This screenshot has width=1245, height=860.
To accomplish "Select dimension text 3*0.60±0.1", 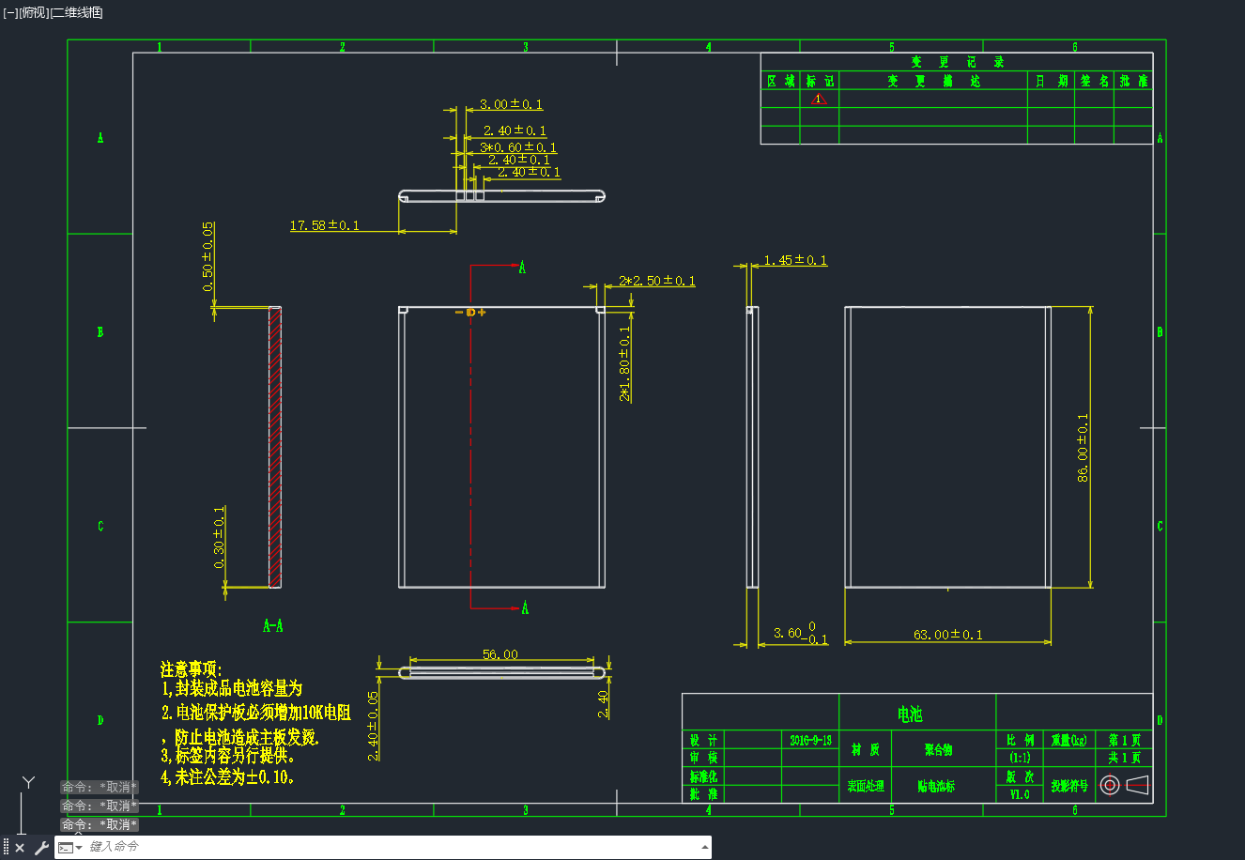I will click(x=518, y=147).
